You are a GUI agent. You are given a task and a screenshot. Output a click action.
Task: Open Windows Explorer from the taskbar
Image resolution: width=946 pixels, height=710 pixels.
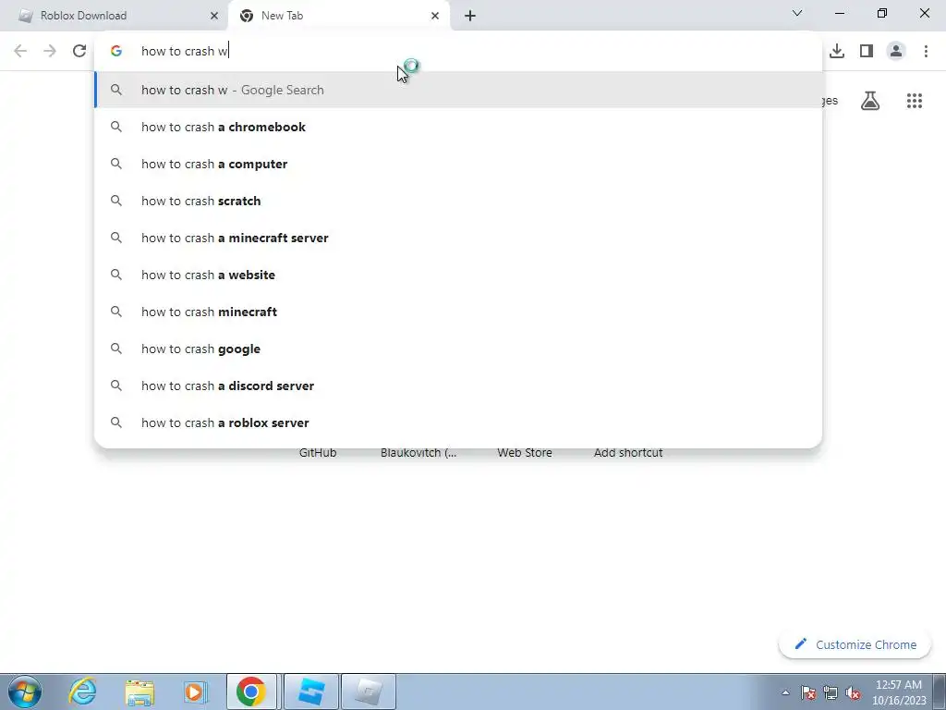coord(139,692)
